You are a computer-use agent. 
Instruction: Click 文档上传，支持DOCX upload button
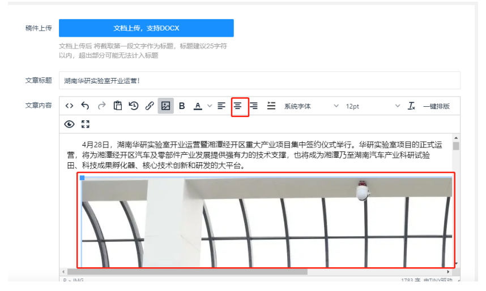click(x=146, y=28)
